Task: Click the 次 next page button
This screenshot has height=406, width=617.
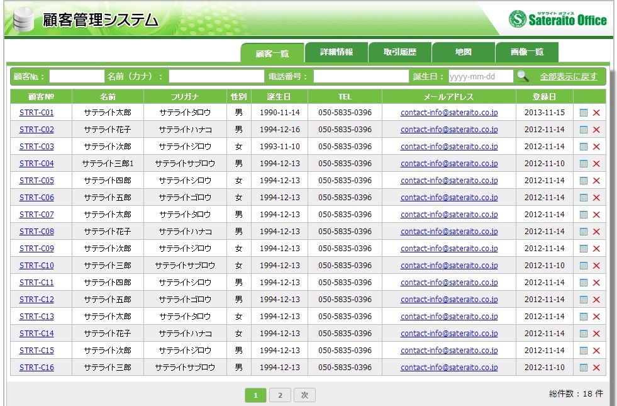Action: (x=304, y=395)
